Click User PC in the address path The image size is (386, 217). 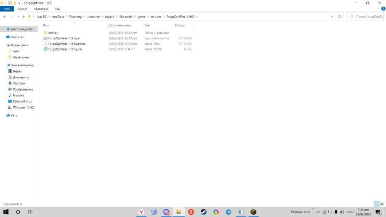[41, 17]
